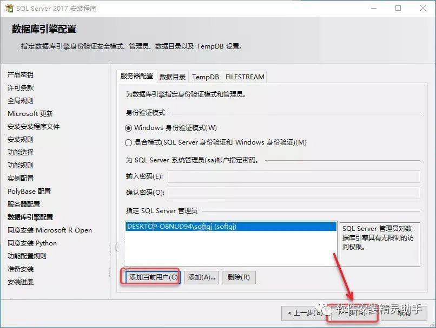Click the 删除(R) button

pos(239,277)
